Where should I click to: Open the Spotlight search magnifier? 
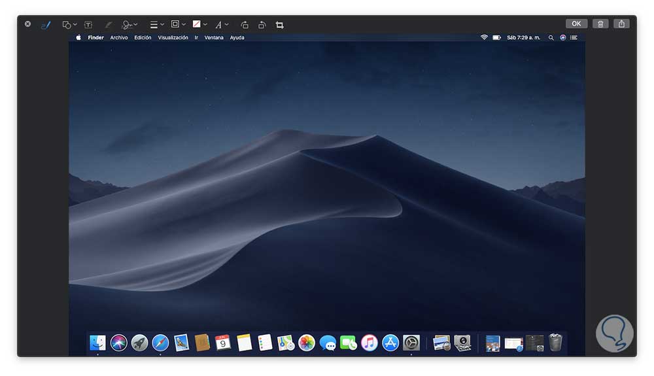(x=551, y=37)
